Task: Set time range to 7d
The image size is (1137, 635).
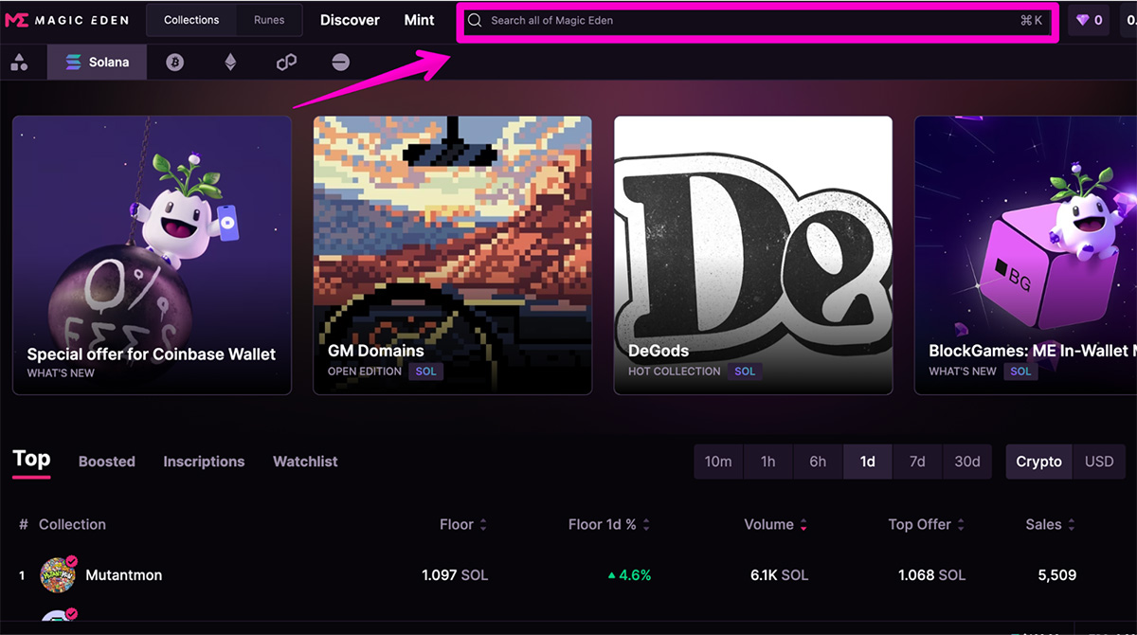Action: click(x=917, y=462)
